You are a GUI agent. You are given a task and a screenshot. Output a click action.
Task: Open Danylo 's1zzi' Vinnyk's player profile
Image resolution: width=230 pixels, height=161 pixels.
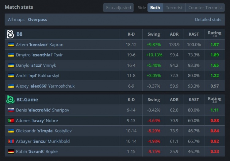tap(36, 65)
